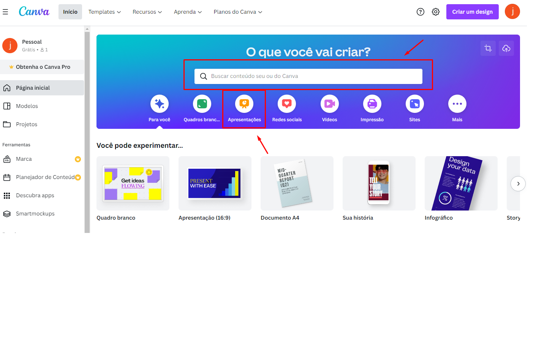Open the Quadro branco thumbnail
This screenshot has width=547, height=342.
(x=133, y=183)
